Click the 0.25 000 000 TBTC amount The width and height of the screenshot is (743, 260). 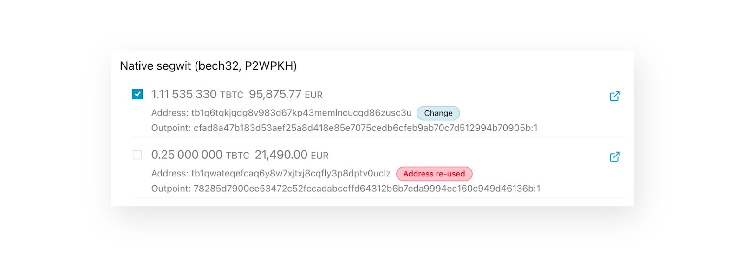200,155
